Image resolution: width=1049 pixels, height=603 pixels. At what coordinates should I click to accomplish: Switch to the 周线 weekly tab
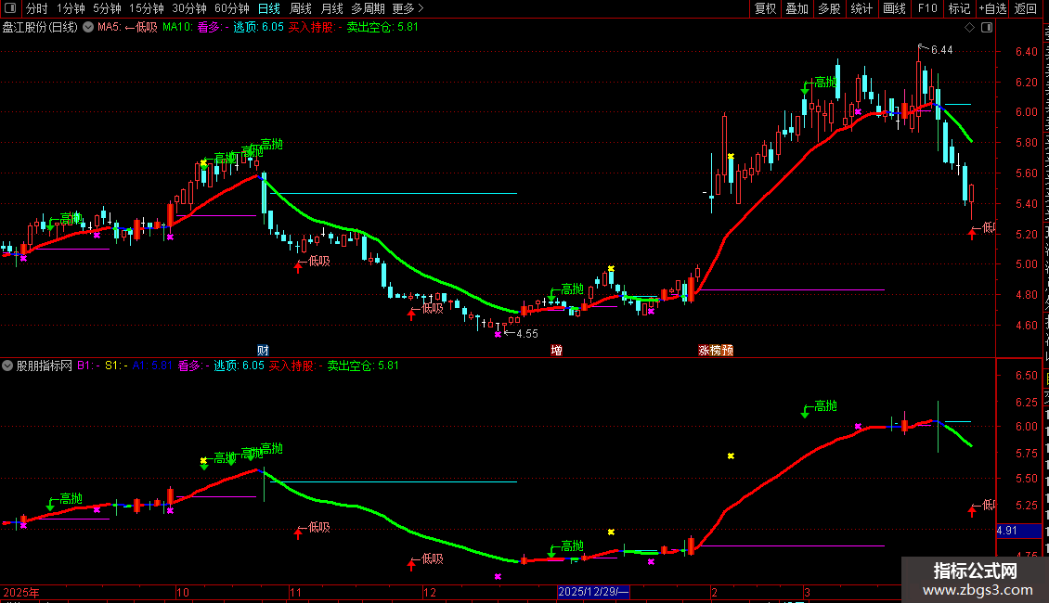301,8
